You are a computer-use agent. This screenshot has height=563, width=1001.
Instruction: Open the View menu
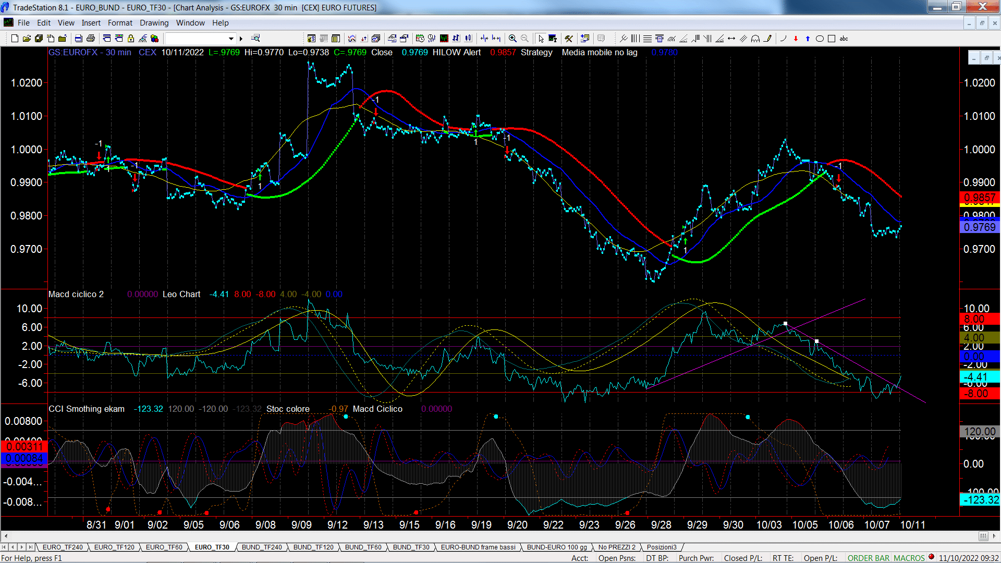pos(66,23)
